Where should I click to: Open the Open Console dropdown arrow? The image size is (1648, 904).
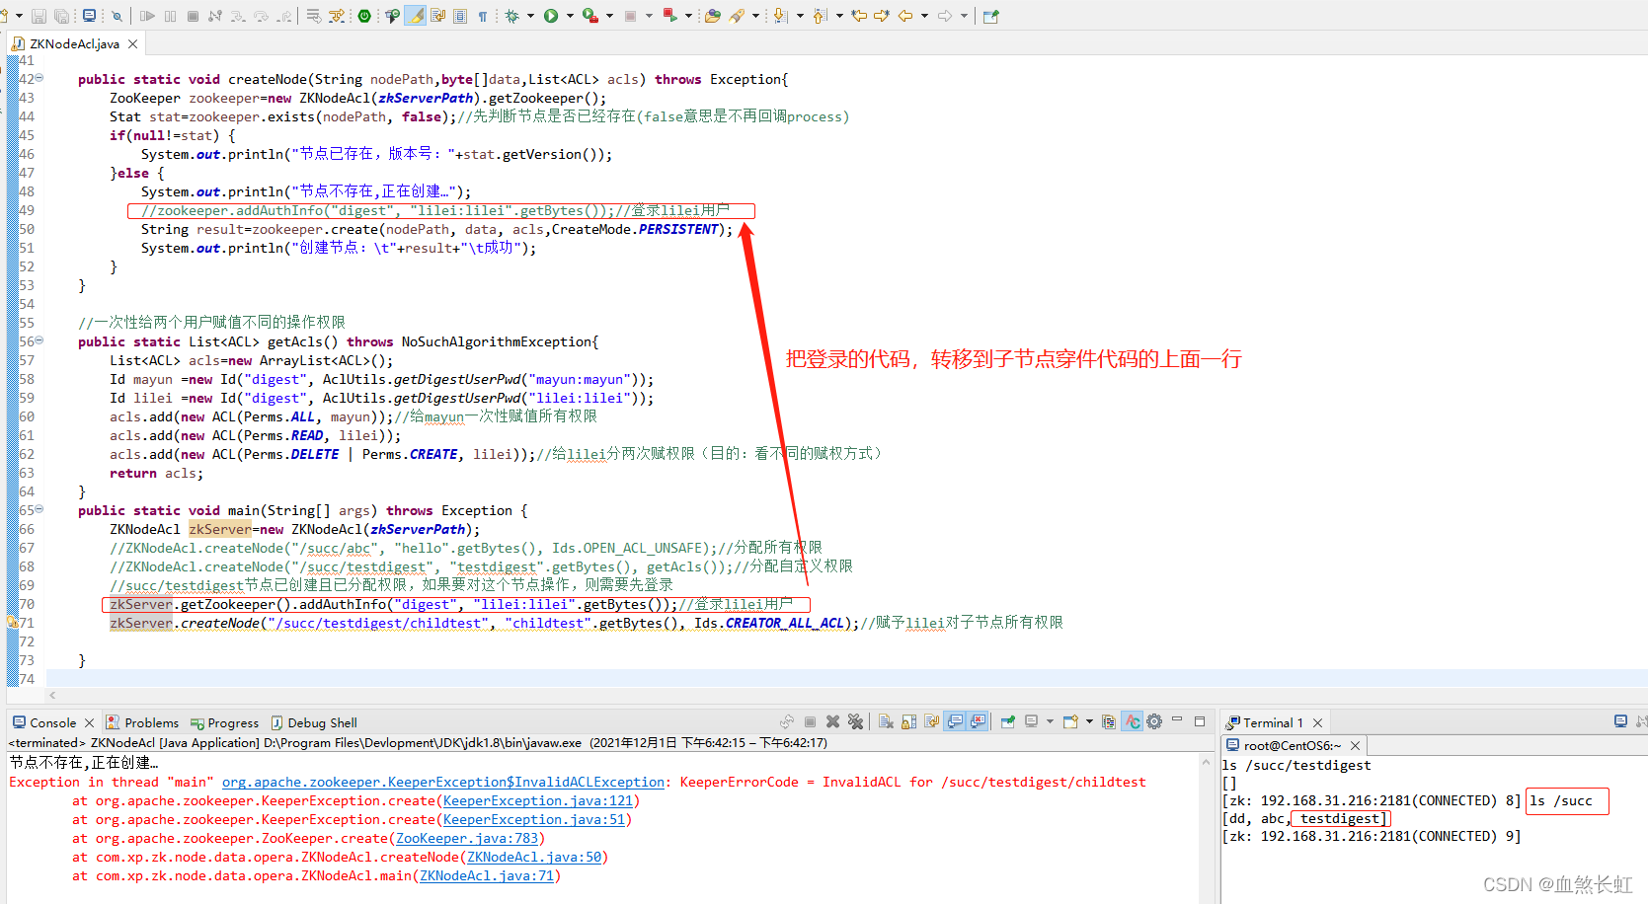[x=1089, y=722]
